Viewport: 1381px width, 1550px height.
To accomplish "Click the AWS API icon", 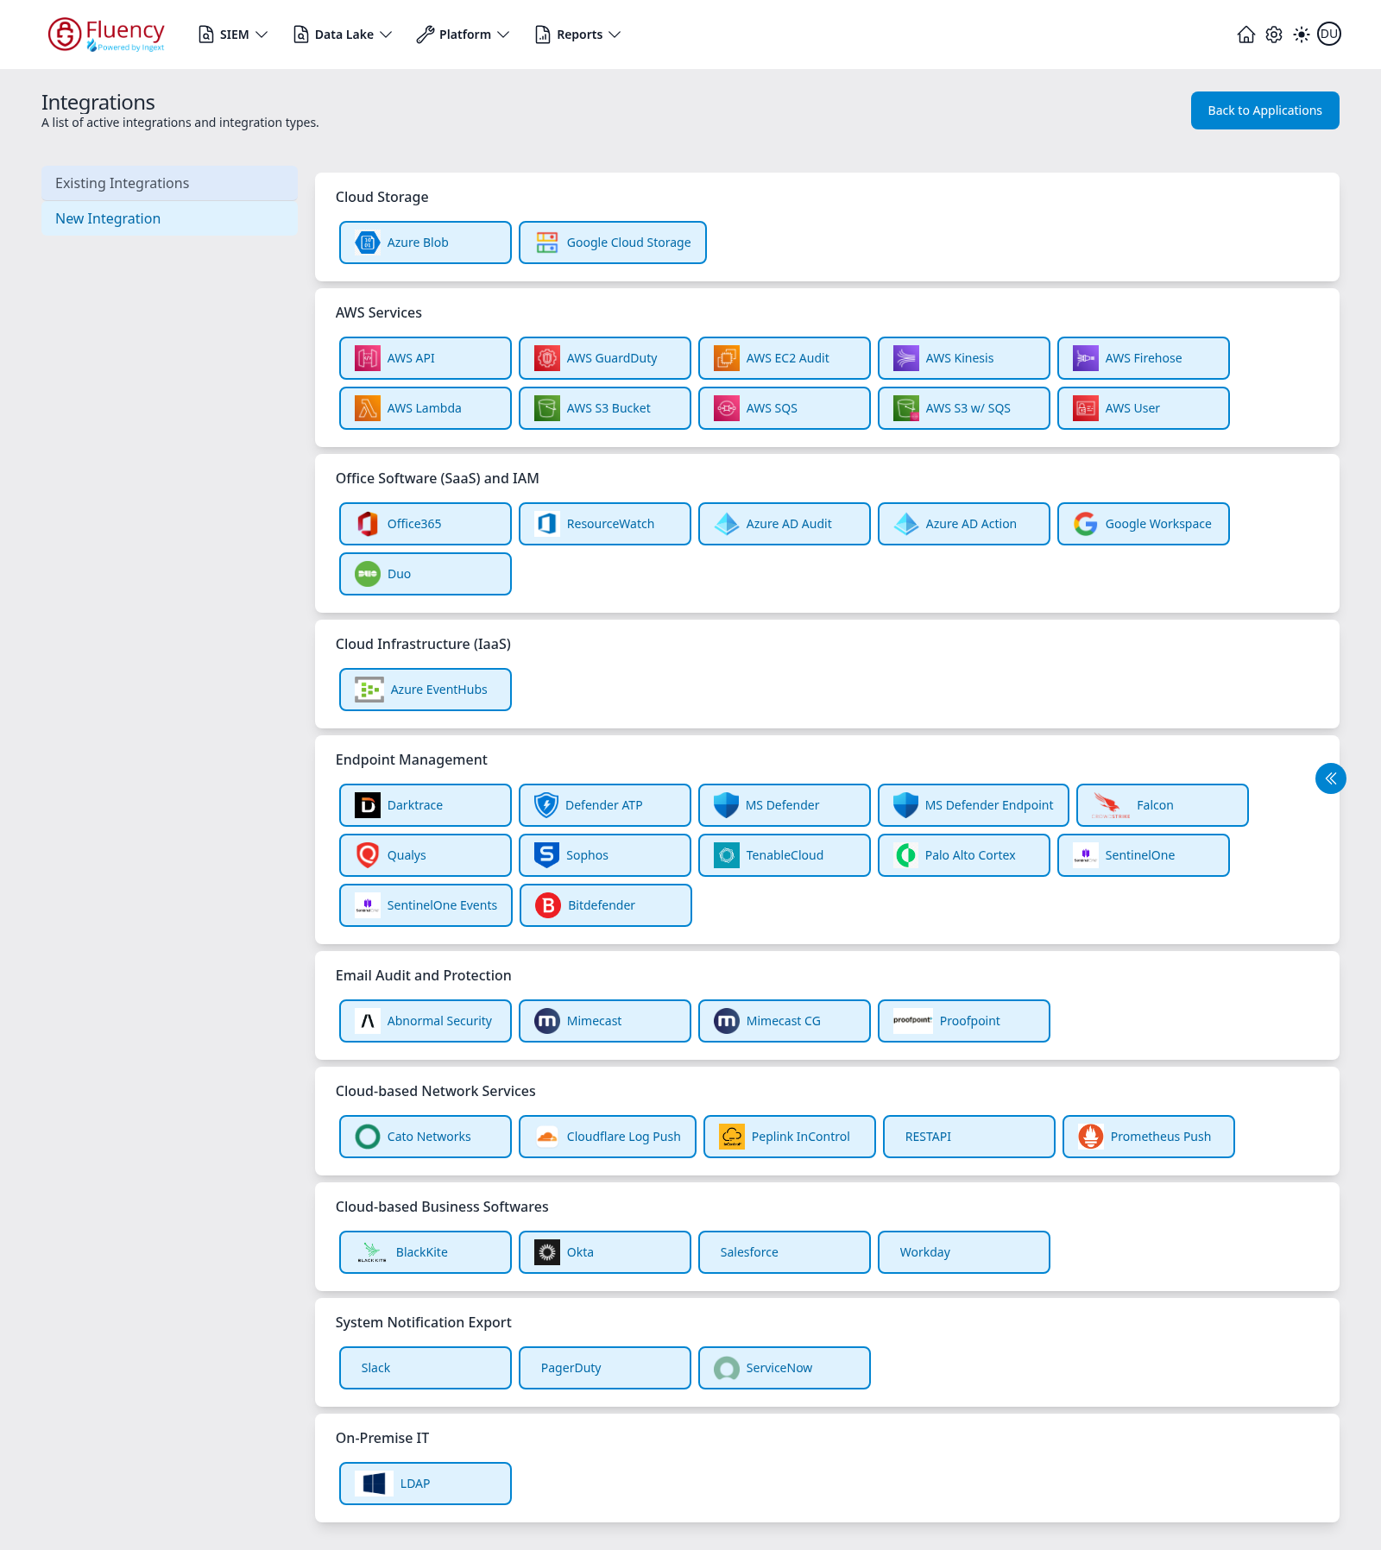I will coord(368,358).
